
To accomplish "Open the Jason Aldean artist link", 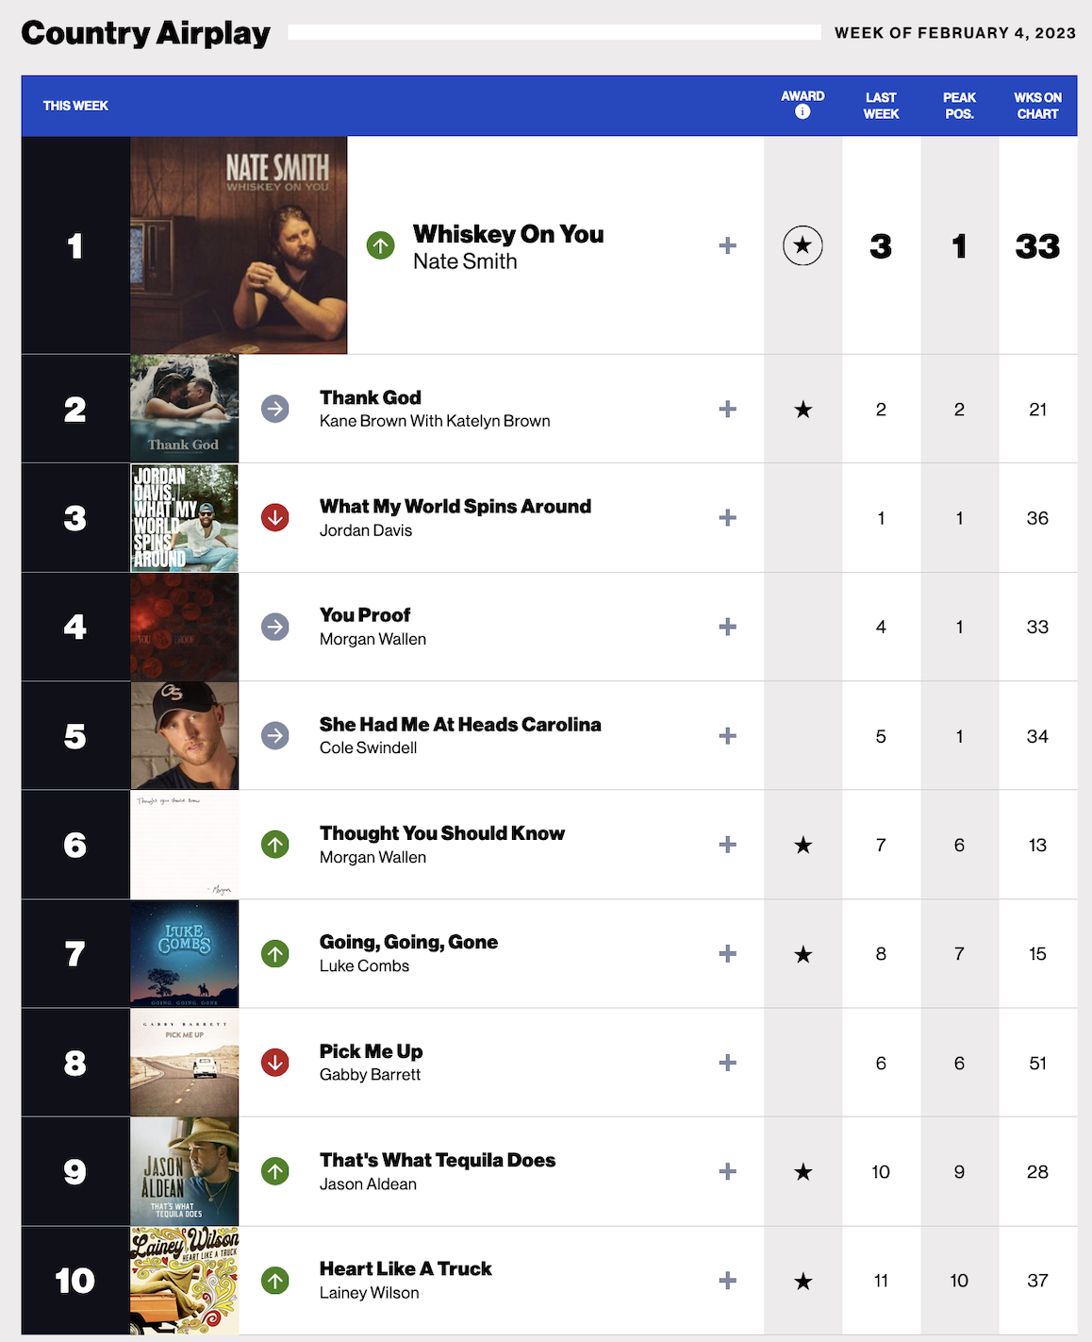I will pyautogui.click(x=368, y=1184).
